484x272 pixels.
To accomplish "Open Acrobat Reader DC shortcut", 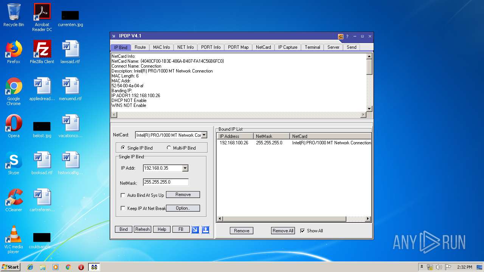I will (x=42, y=17).
